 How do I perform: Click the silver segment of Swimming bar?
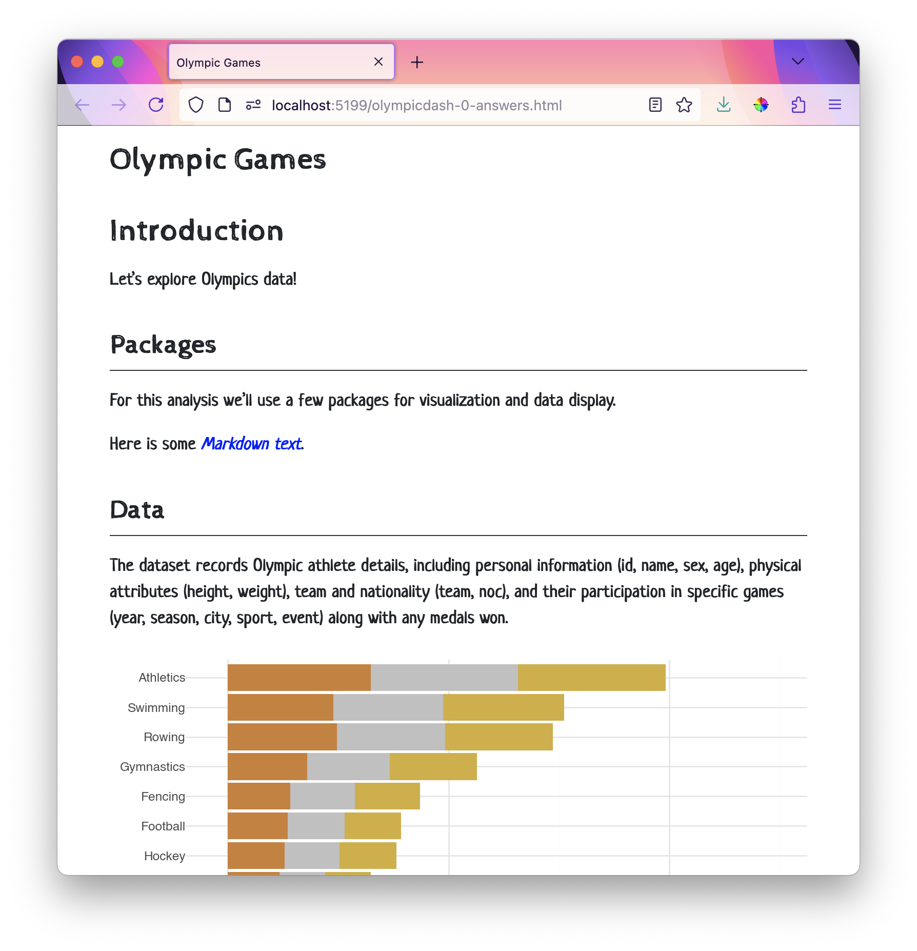pyautogui.click(x=388, y=707)
